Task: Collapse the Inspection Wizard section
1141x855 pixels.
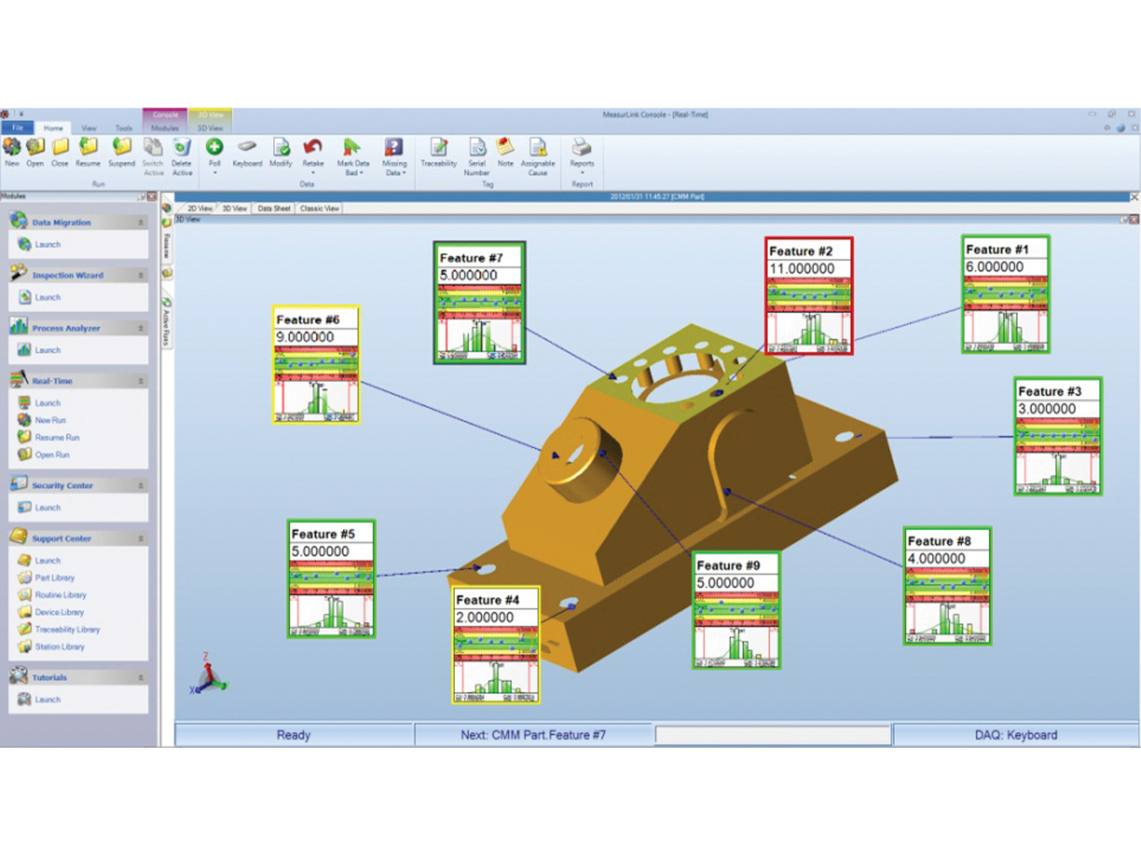Action: 140,275
